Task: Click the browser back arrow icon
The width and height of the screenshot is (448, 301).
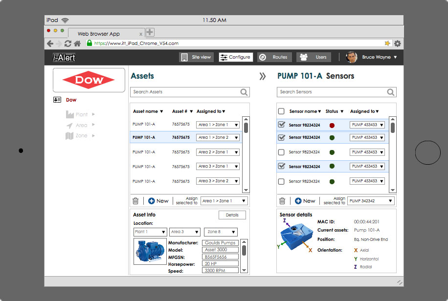Action: 50,43
